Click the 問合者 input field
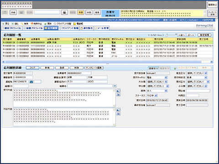 pyautogui.click(x=198, y=91)
